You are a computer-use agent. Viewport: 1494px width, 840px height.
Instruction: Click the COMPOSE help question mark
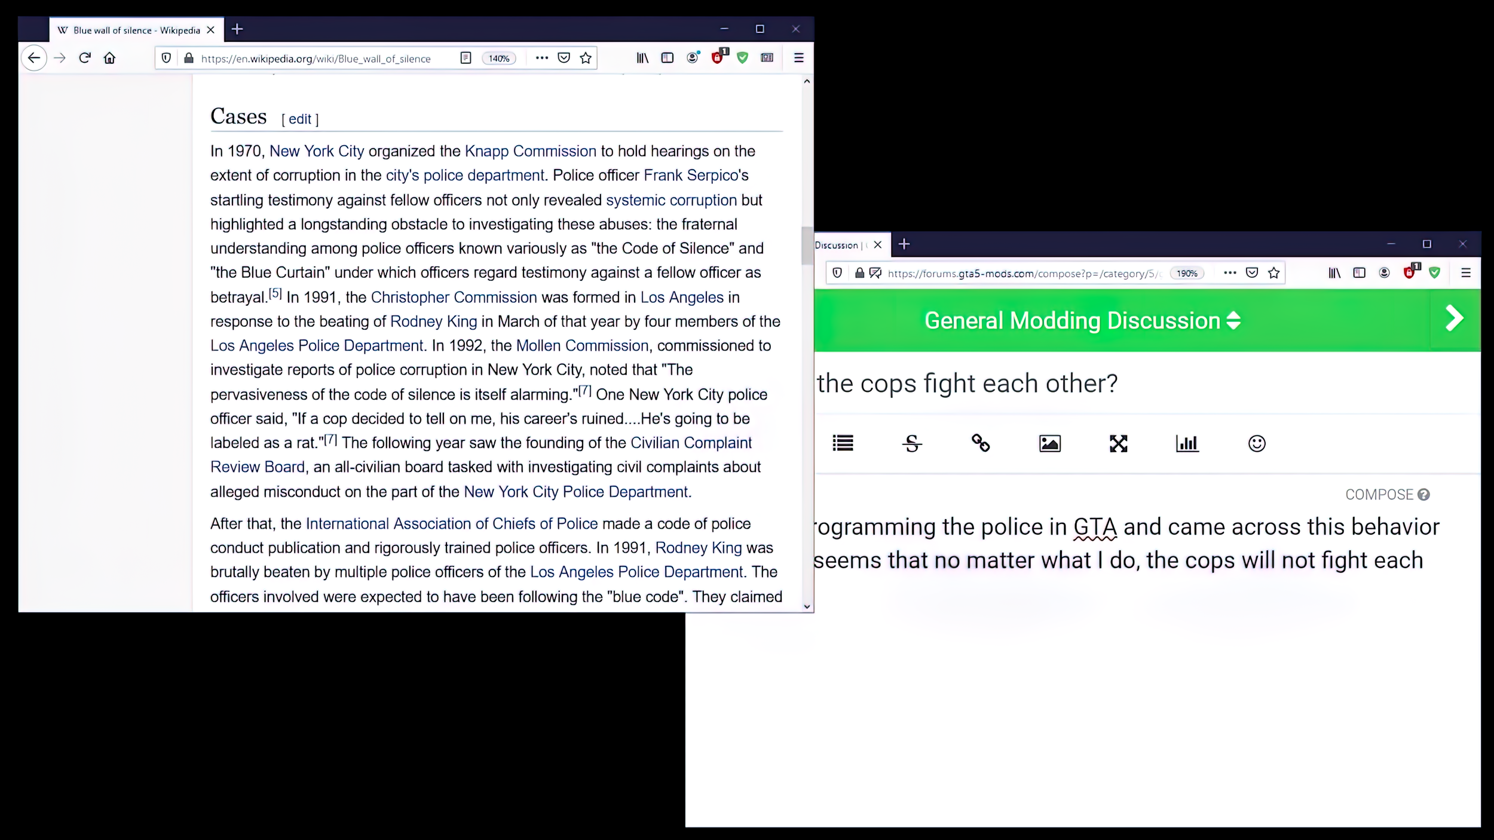click(1423, 495)
